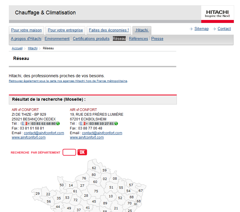Screen dimensions: 240x212
Task: Click phone number 03 88 10 27 81
Action: tap(102, 124)
